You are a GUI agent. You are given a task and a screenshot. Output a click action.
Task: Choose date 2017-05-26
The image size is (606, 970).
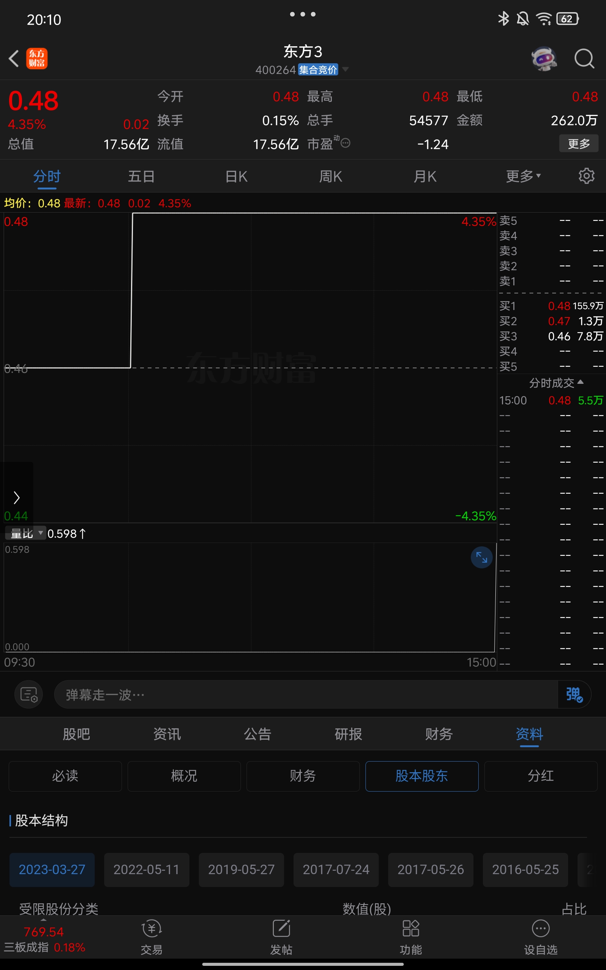click(431, 869)
